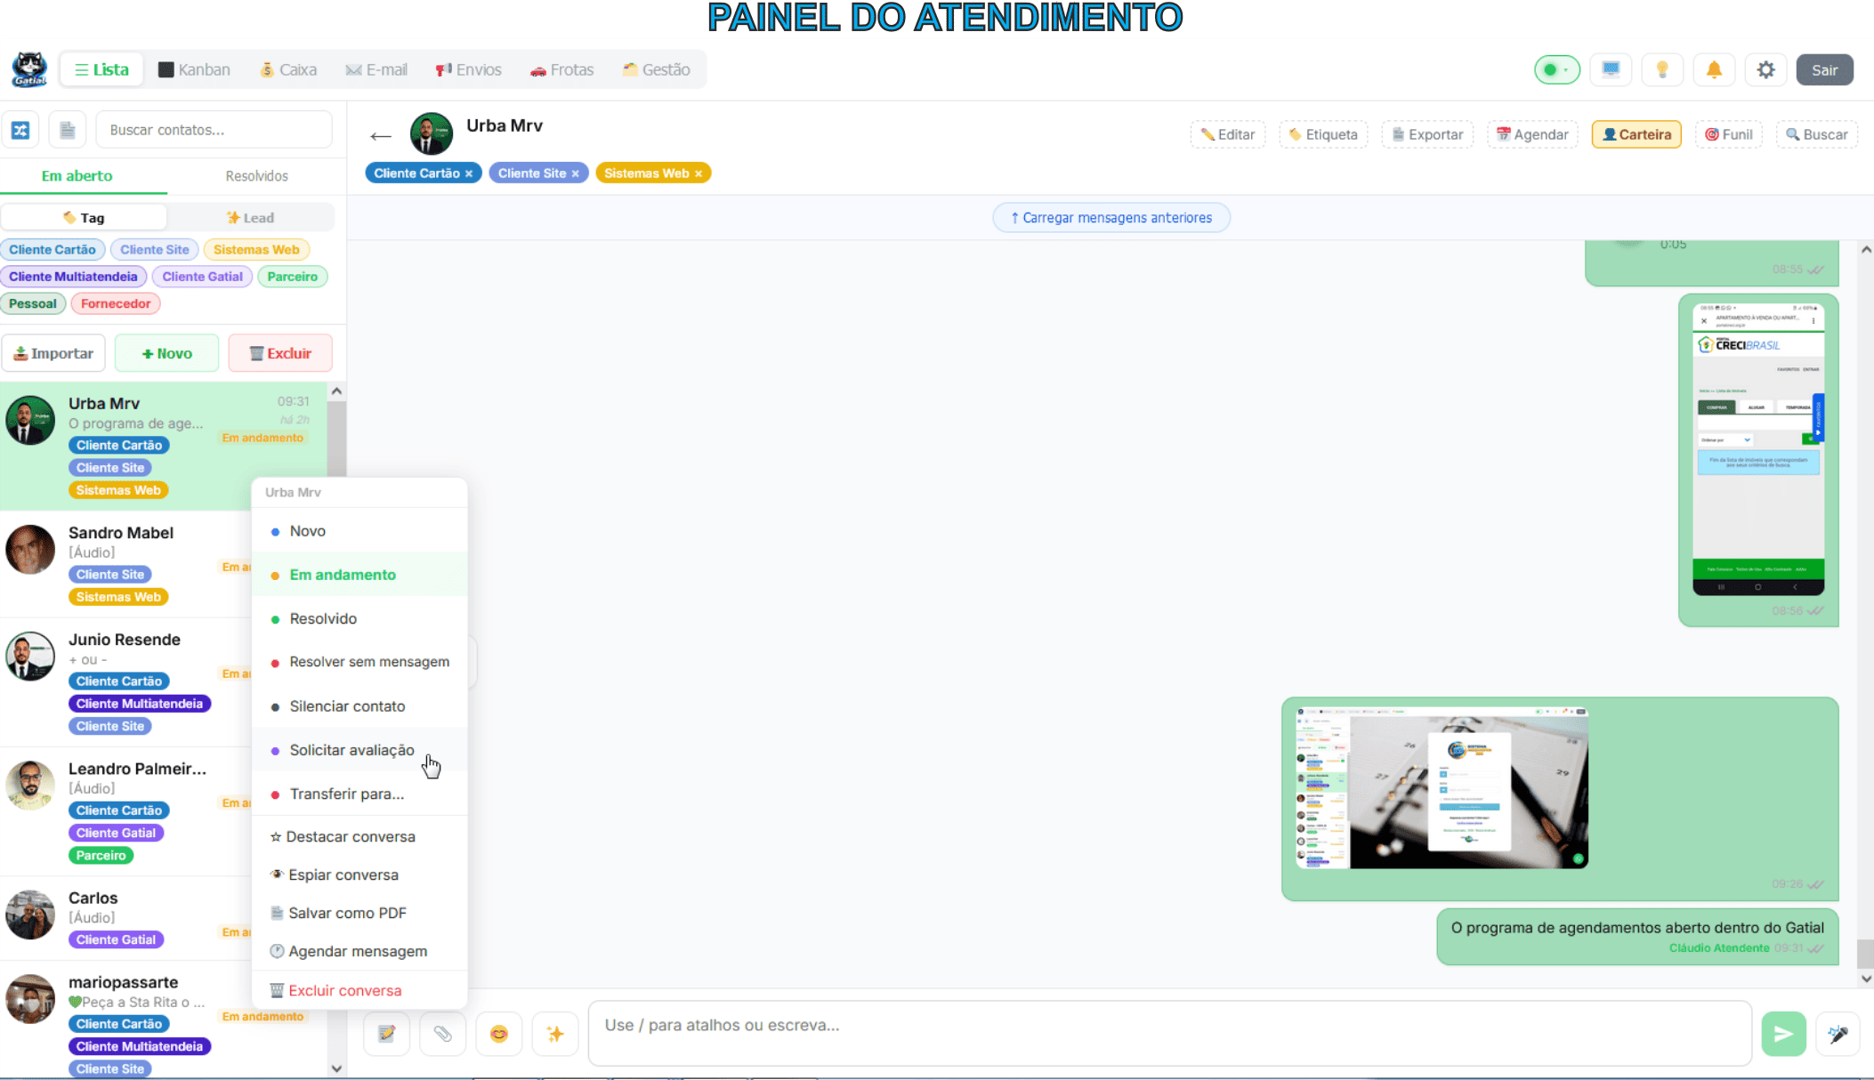Send the message with green arrow button
Viewport: 1874px width, 1080px height.
1784,1033
